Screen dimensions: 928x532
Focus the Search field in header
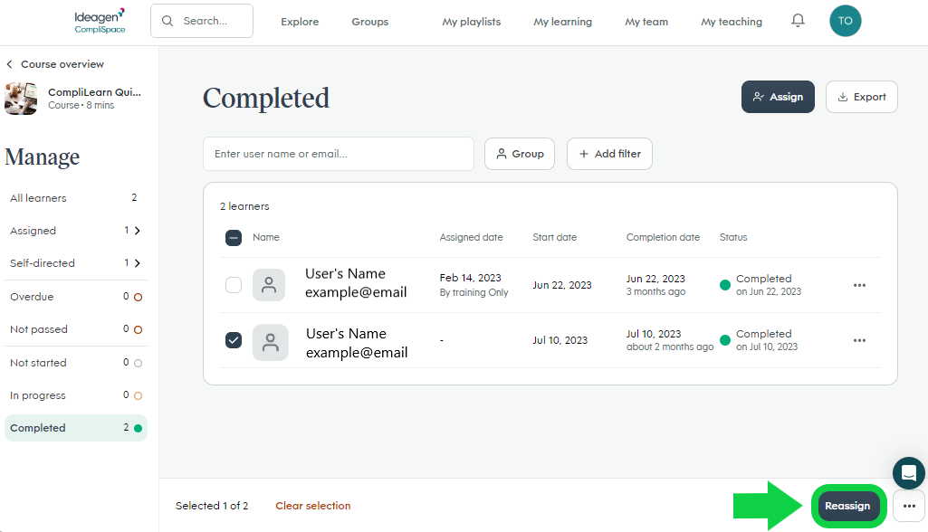point(202,21)
